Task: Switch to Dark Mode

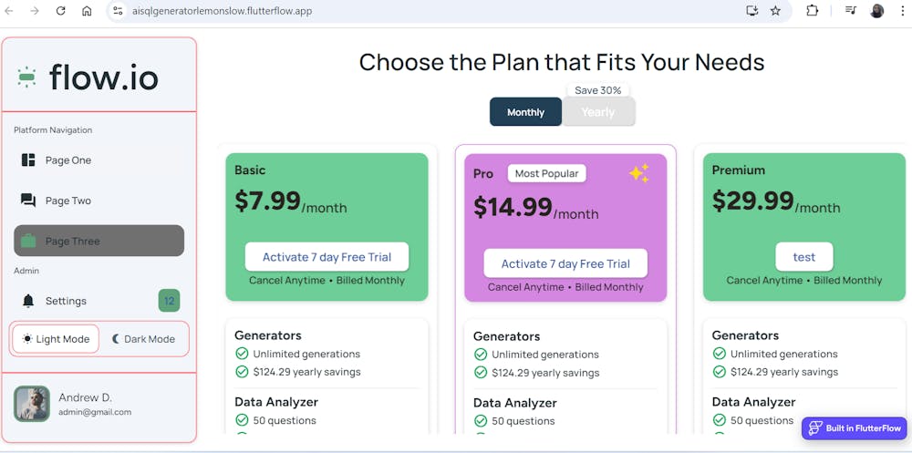Action: pos(143,339)
